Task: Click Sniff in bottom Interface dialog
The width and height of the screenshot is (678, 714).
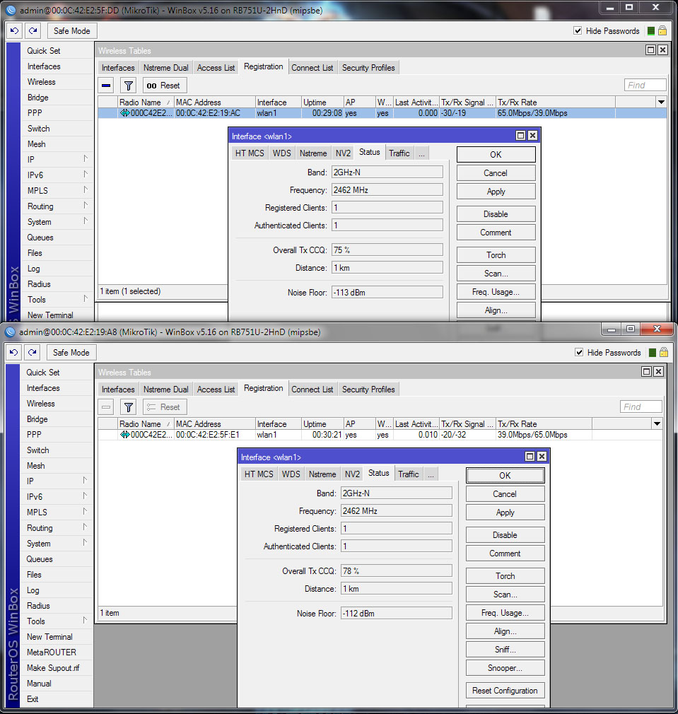Action: [505, 650]
